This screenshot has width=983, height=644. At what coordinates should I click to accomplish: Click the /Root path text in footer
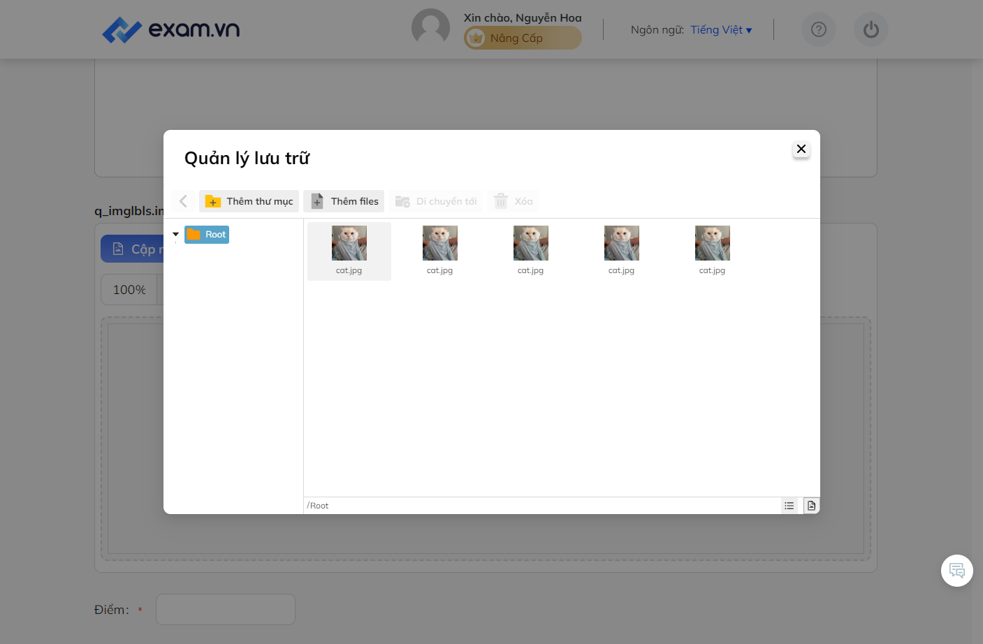pyautogui.click(x=318, y=506)
